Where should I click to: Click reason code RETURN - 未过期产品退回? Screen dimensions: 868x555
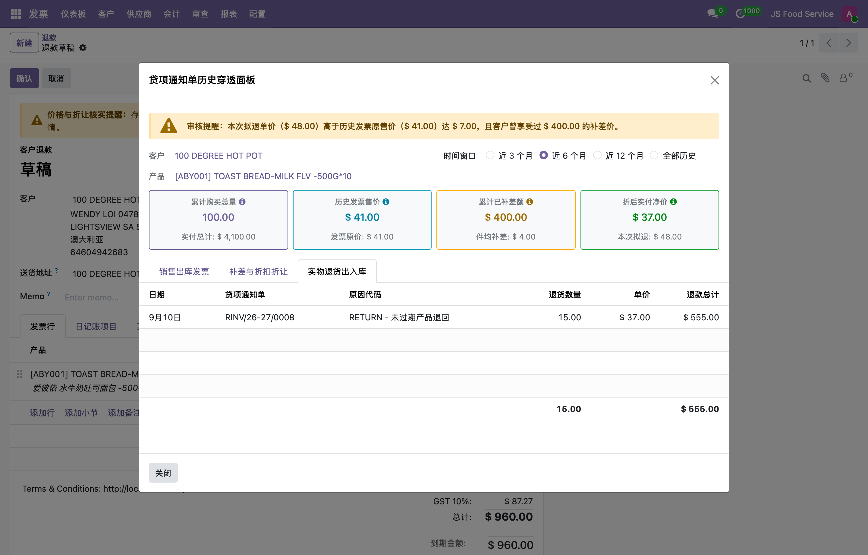[x=399, y=317]
